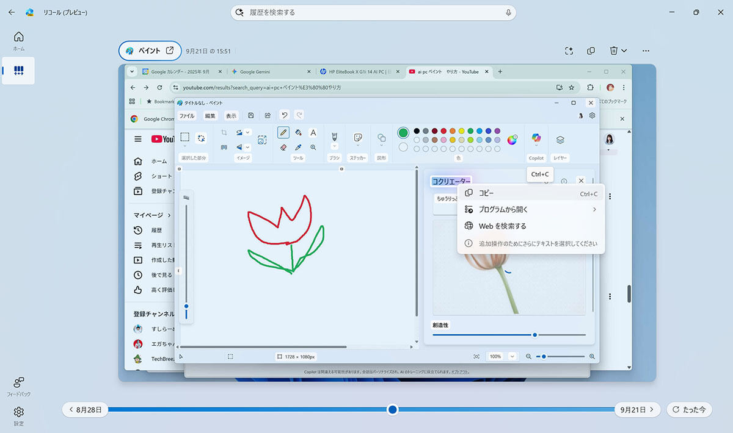
Task: Select the fill bucket tool
Action: point(298,132)
